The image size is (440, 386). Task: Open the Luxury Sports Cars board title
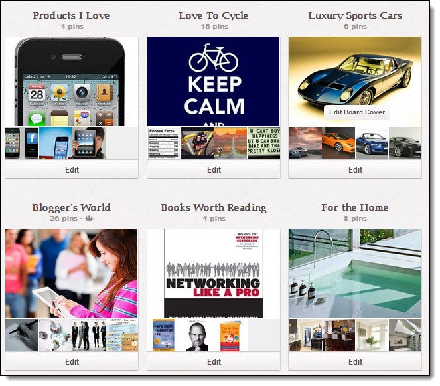[x=355, y=15]
